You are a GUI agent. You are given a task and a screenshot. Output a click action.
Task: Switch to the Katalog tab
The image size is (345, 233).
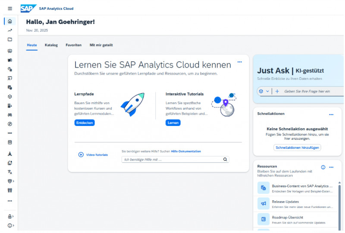pyautogui.click(x=51, y=45)
